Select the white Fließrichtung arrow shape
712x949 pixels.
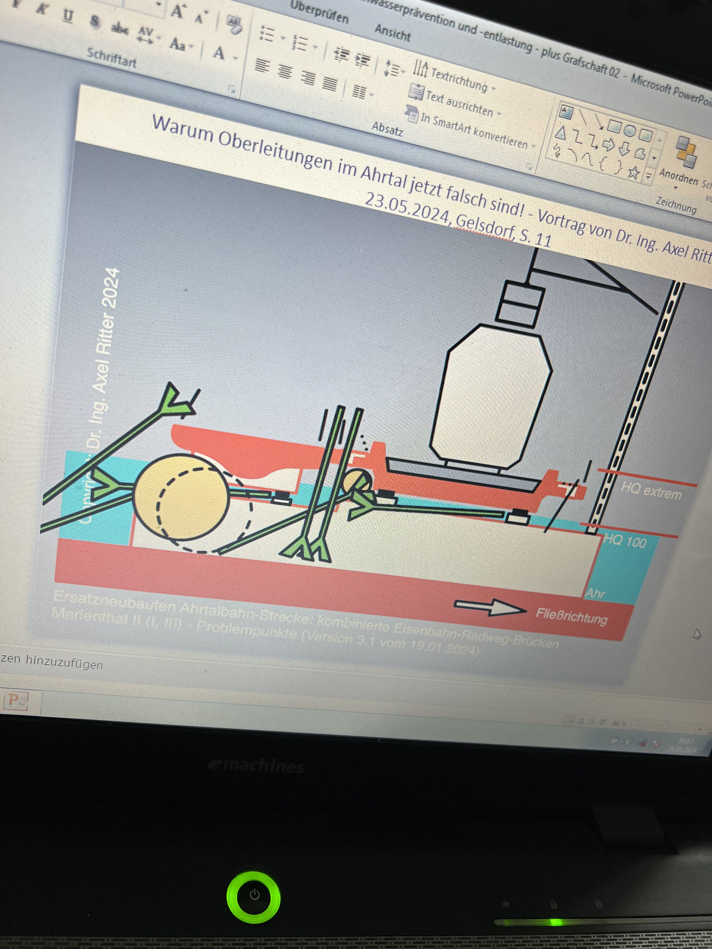tap(490, 607)
